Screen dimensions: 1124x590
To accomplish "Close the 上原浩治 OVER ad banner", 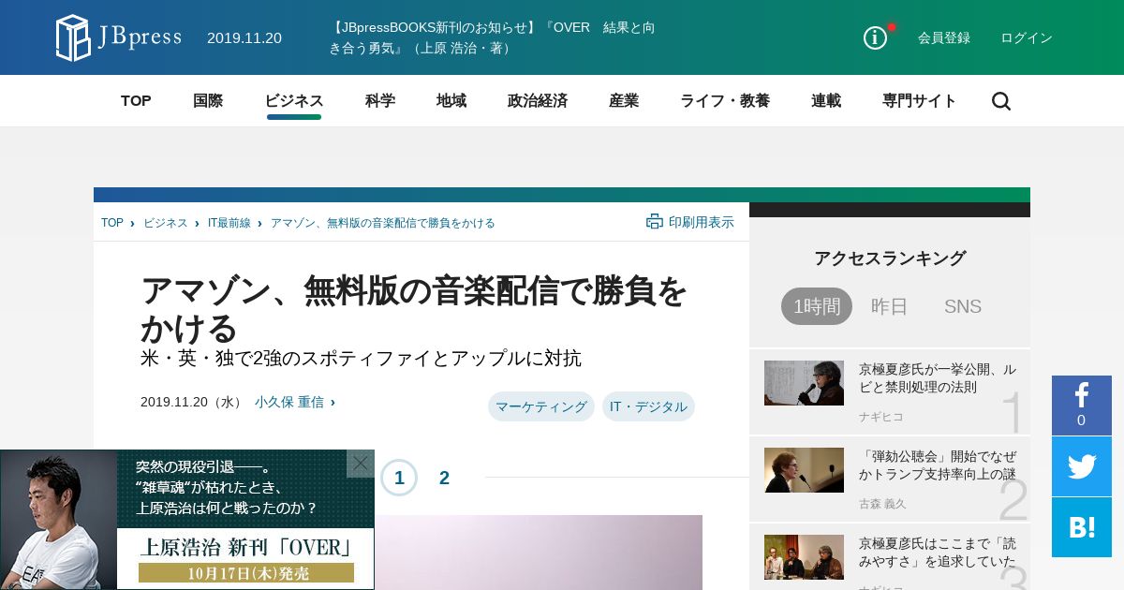I will click(361, 463).
